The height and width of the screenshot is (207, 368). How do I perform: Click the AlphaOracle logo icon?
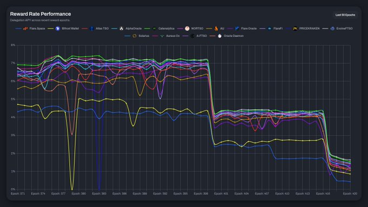121,28
